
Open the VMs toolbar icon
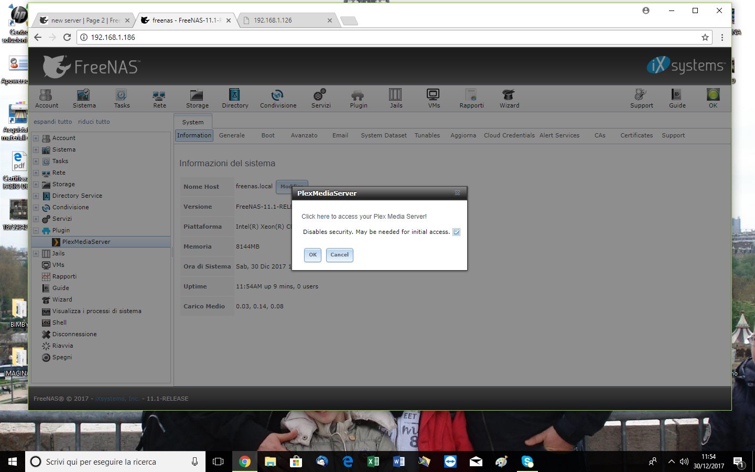pos(434,99)
